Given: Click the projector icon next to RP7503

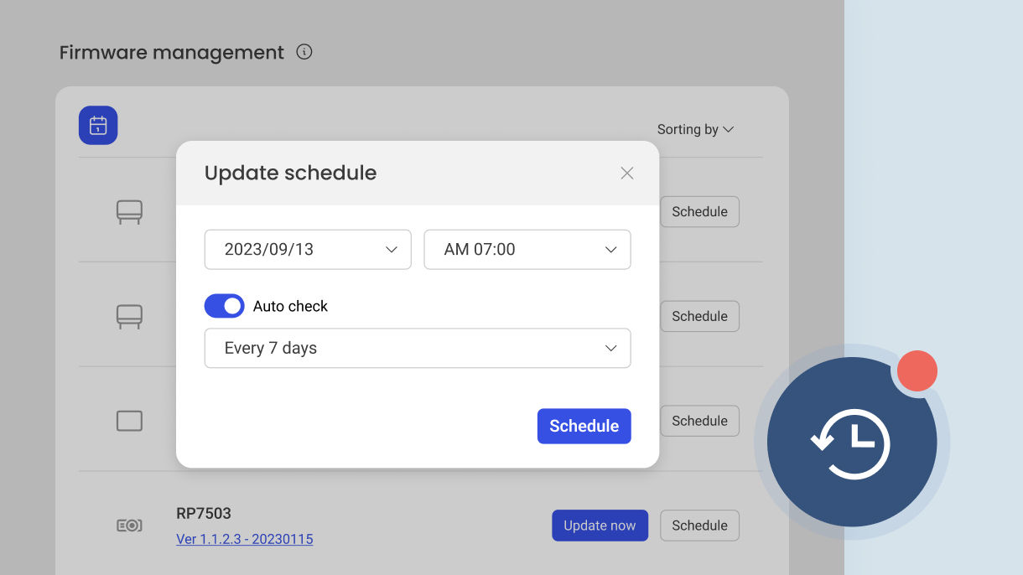Looking at the screenshot, I should pos(129,526).
